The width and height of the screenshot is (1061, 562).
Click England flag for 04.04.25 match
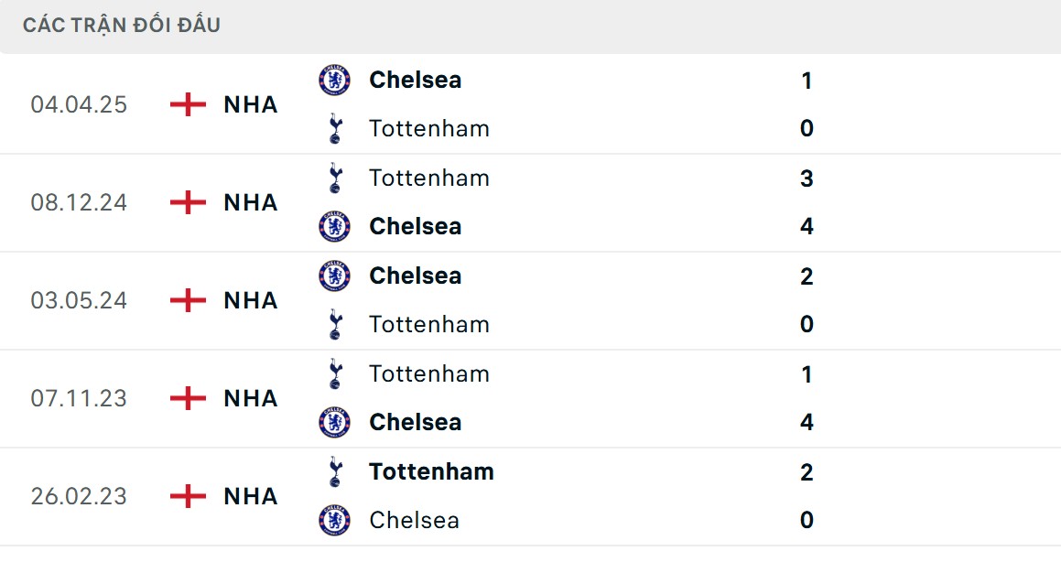[189, 104]
